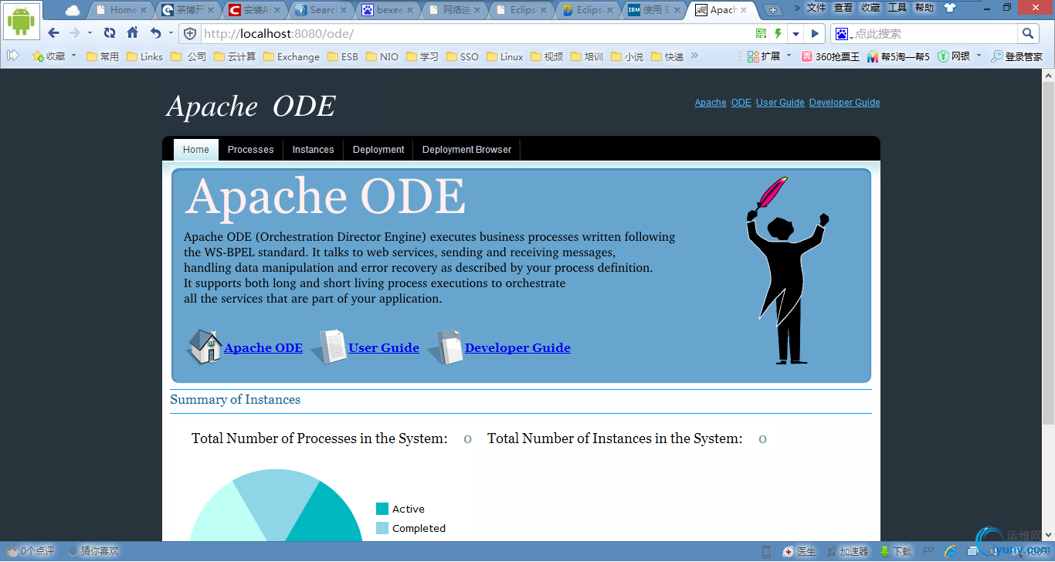Open 登录管家 login manager
1055x562 pixels.
tap(1016, 56)
